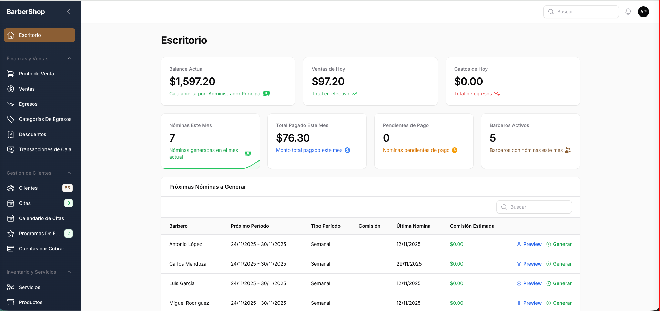
Task: Navigate to Calendario de Citas
Action: click(x=40, y=218)
